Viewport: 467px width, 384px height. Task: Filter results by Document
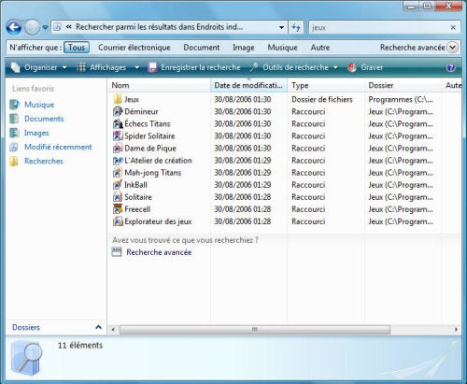(202, 48)
